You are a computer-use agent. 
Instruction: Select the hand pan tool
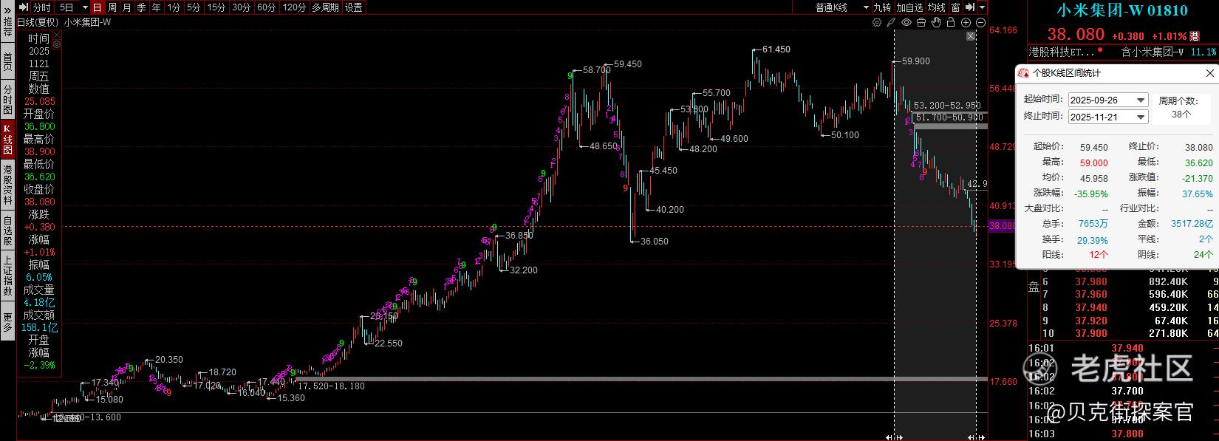pos(936,22)
